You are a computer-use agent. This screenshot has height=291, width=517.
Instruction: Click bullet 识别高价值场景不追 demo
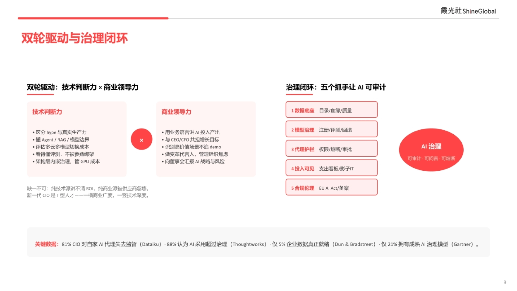(x=191, y=147)
